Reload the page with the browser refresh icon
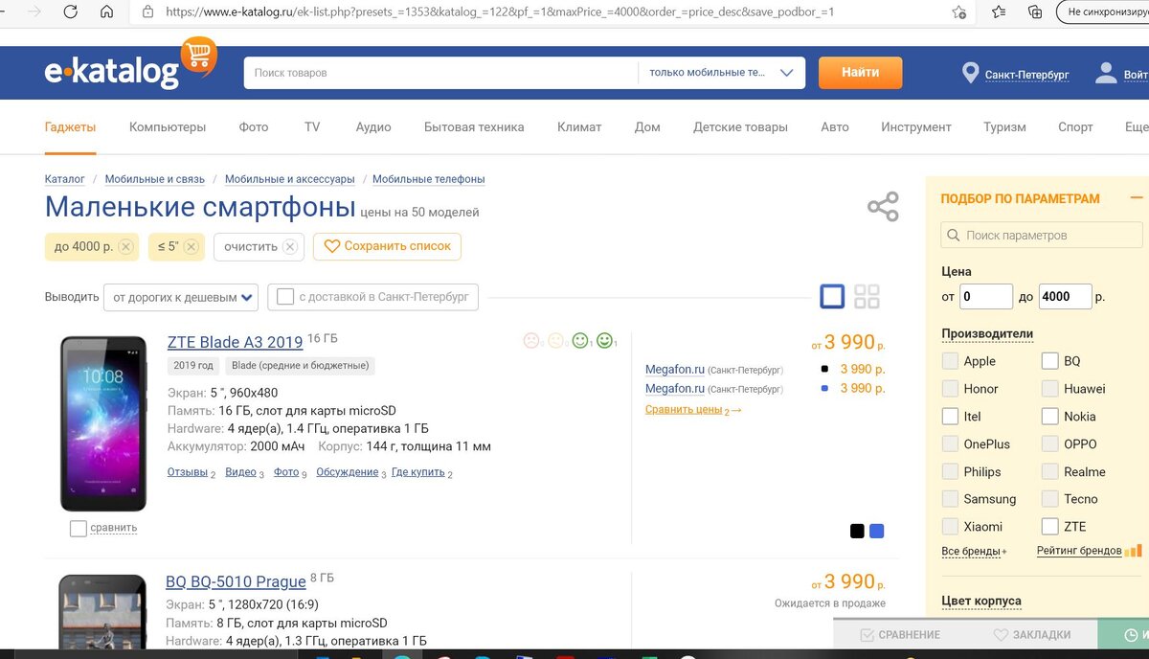This screenshot has height=659, width=1149. [x=70, y=12]
